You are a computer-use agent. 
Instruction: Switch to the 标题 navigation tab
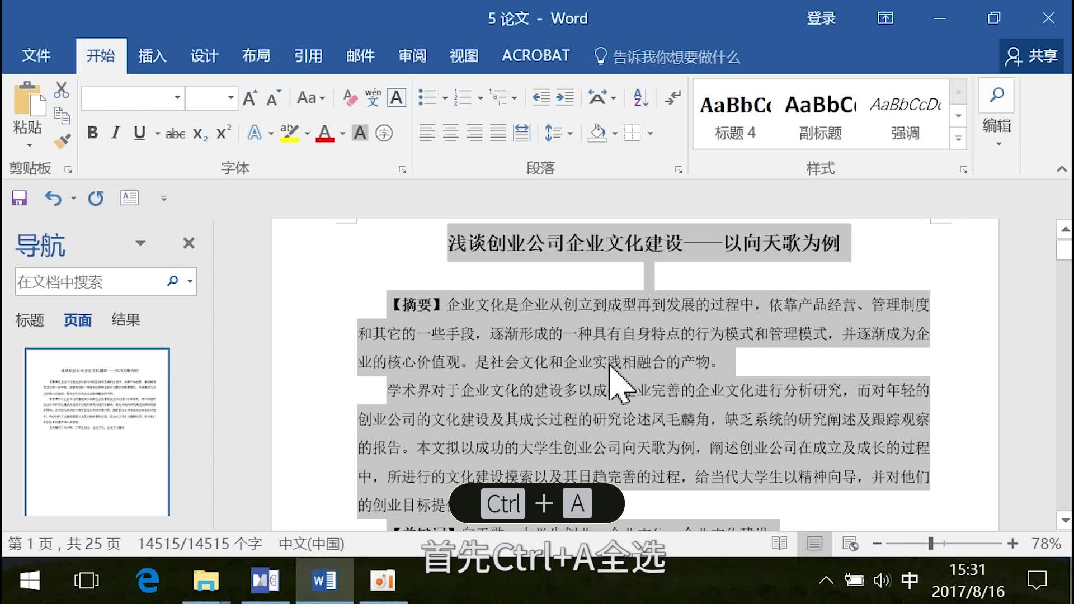click(30, 320)
